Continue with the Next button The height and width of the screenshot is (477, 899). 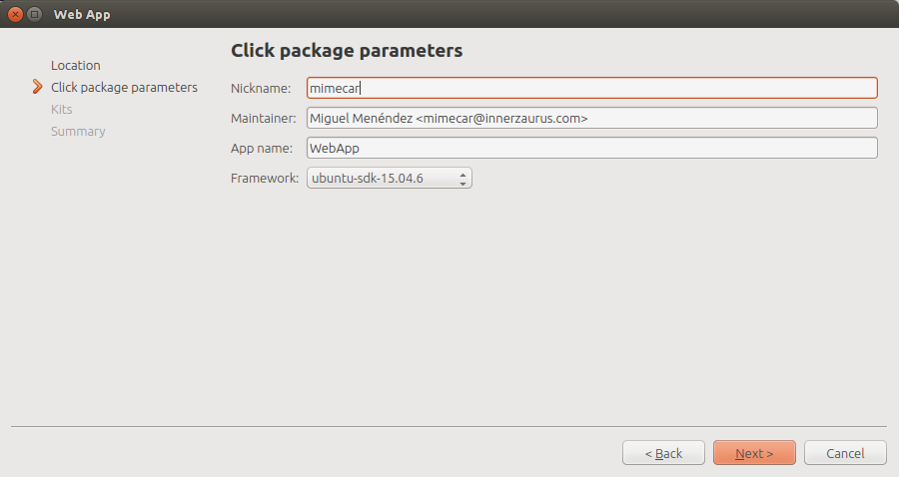pos(754,453)
